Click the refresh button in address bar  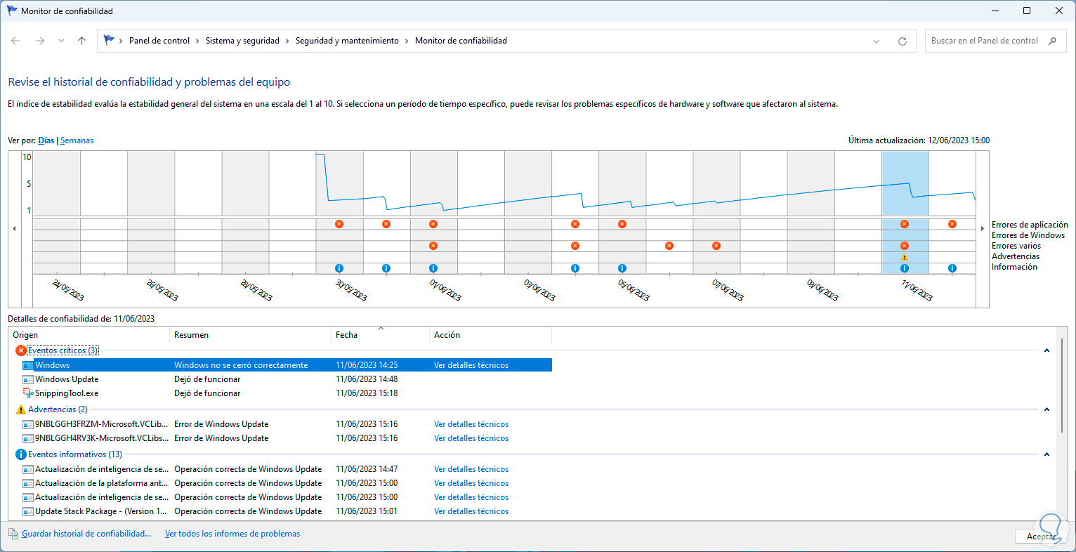(x=903, y=41)
